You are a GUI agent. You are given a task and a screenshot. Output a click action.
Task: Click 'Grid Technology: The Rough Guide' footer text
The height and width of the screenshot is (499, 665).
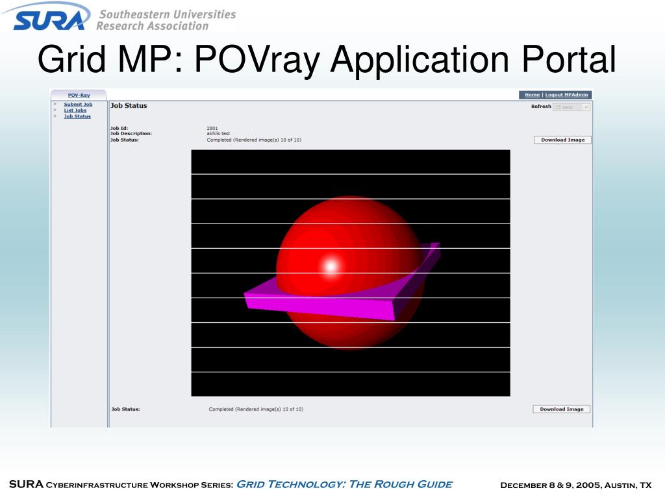coord(344,485)
